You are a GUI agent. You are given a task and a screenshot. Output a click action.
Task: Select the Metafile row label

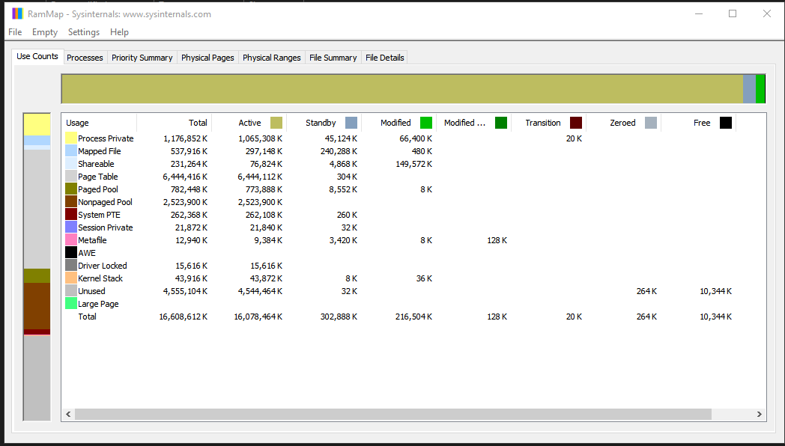pyautogui.click(x=92, y=240)
